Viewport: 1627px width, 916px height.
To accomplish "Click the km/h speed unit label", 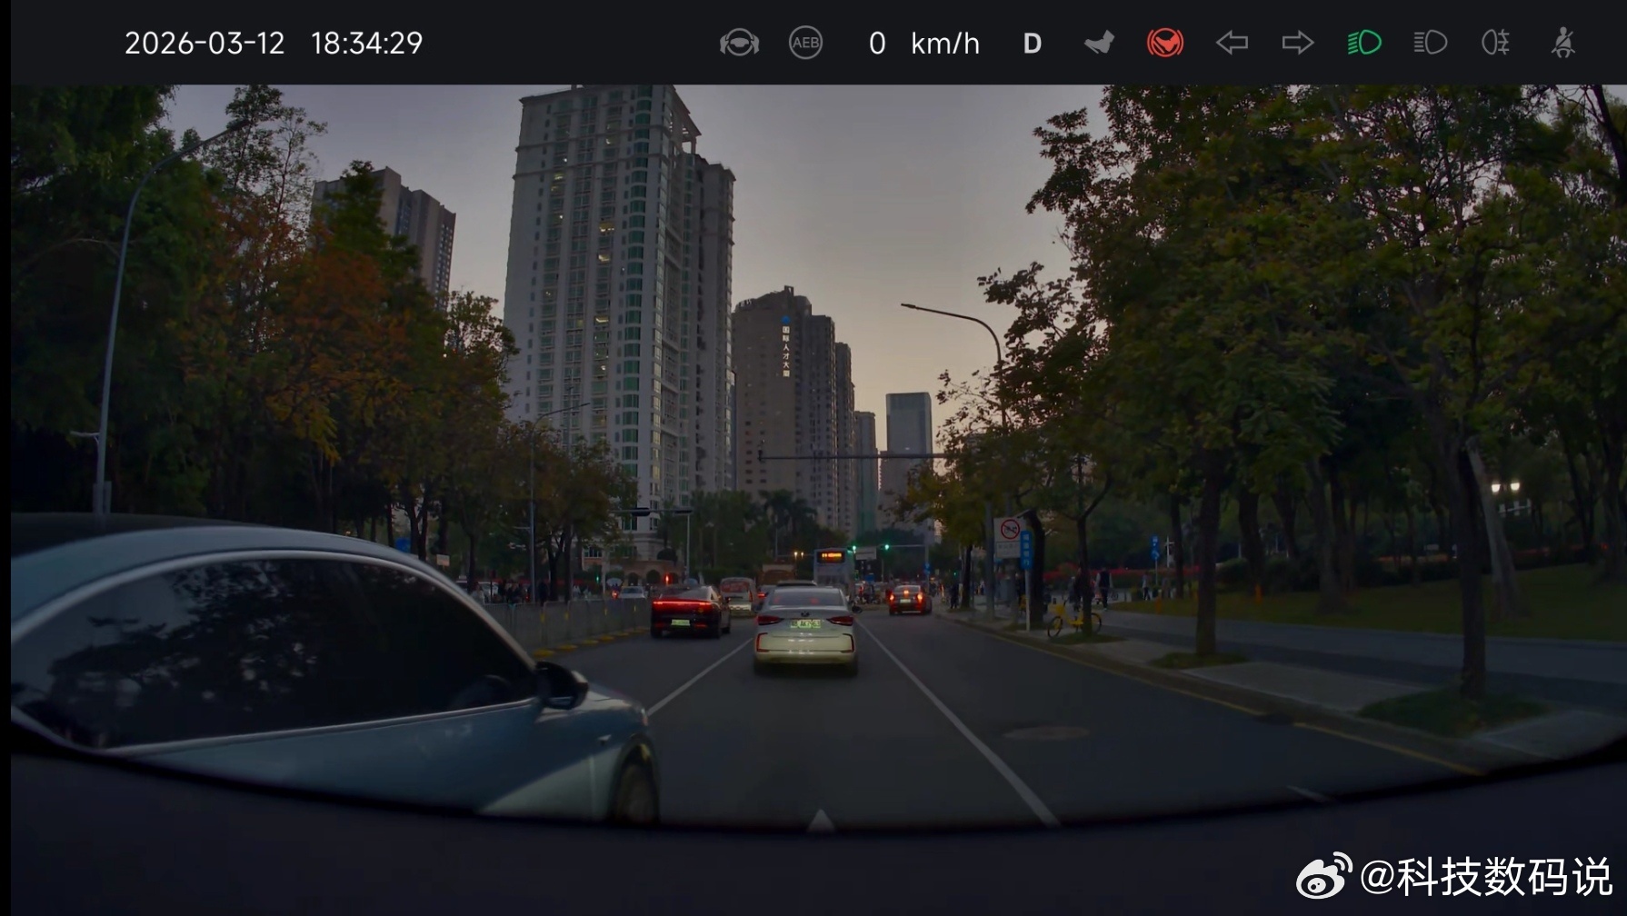I will pyautogui.click(x=945, y=44).
